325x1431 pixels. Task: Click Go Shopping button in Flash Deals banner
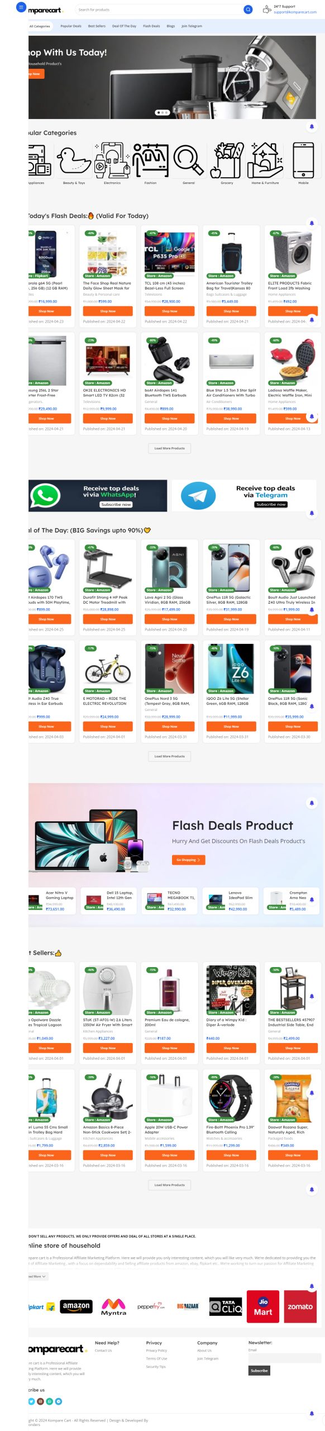[x=188, y=860]
